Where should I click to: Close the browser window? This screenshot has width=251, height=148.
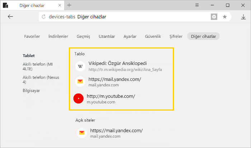click(x=243, y=5)
